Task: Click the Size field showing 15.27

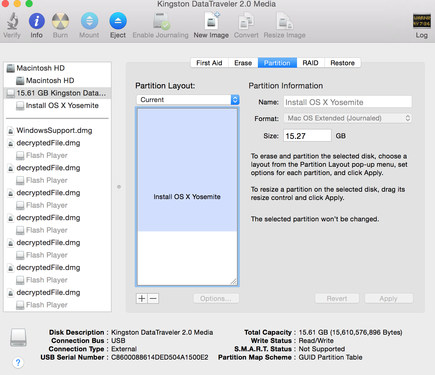Action: click(307, 136)
